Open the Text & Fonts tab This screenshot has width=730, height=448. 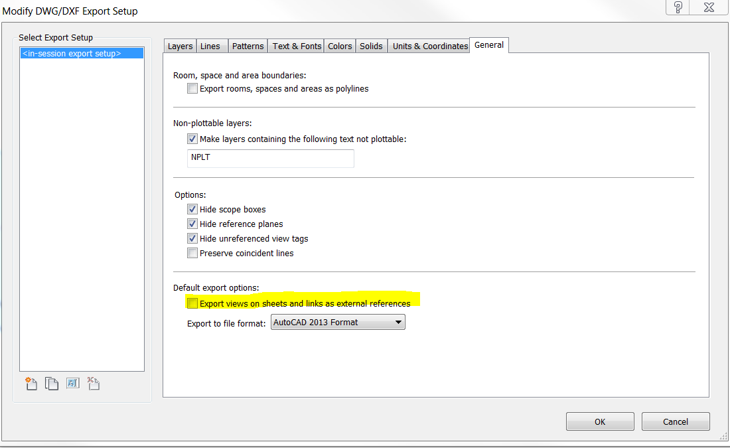click(x=297, y=46)
